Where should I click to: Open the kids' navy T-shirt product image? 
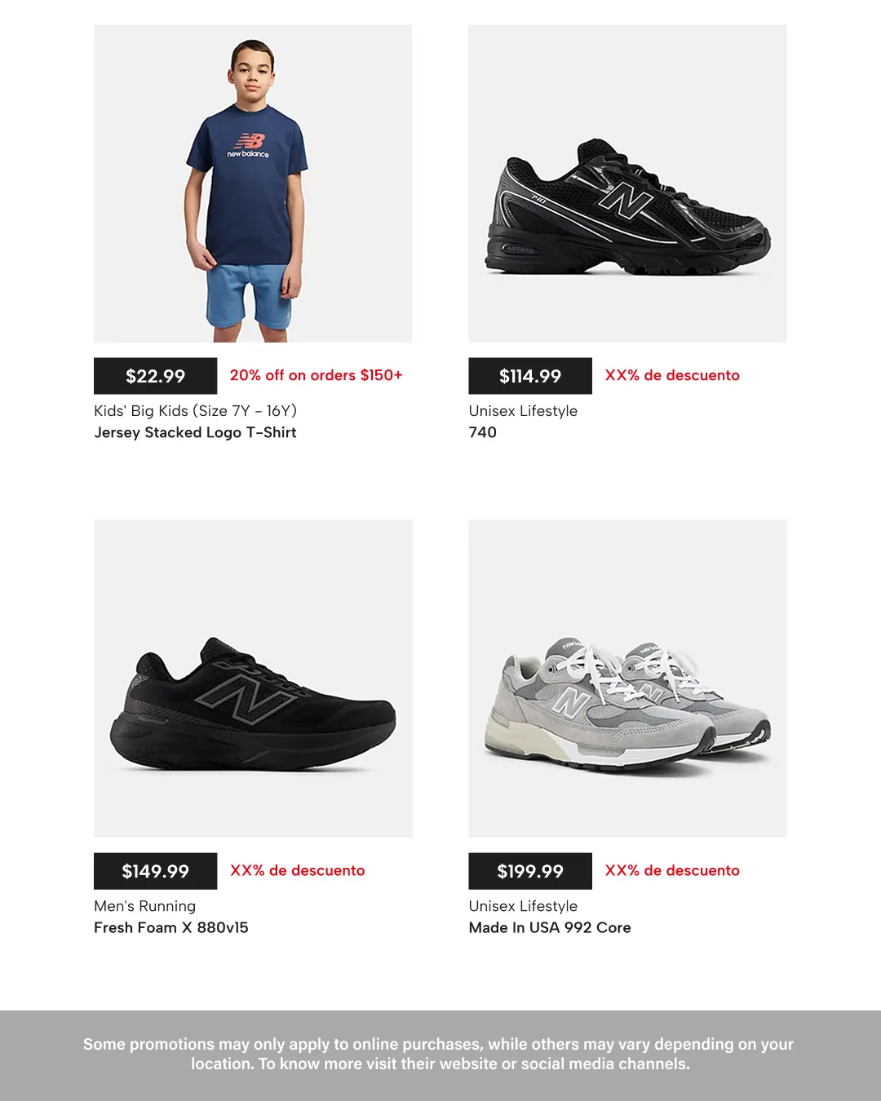[x=253, y=183]
